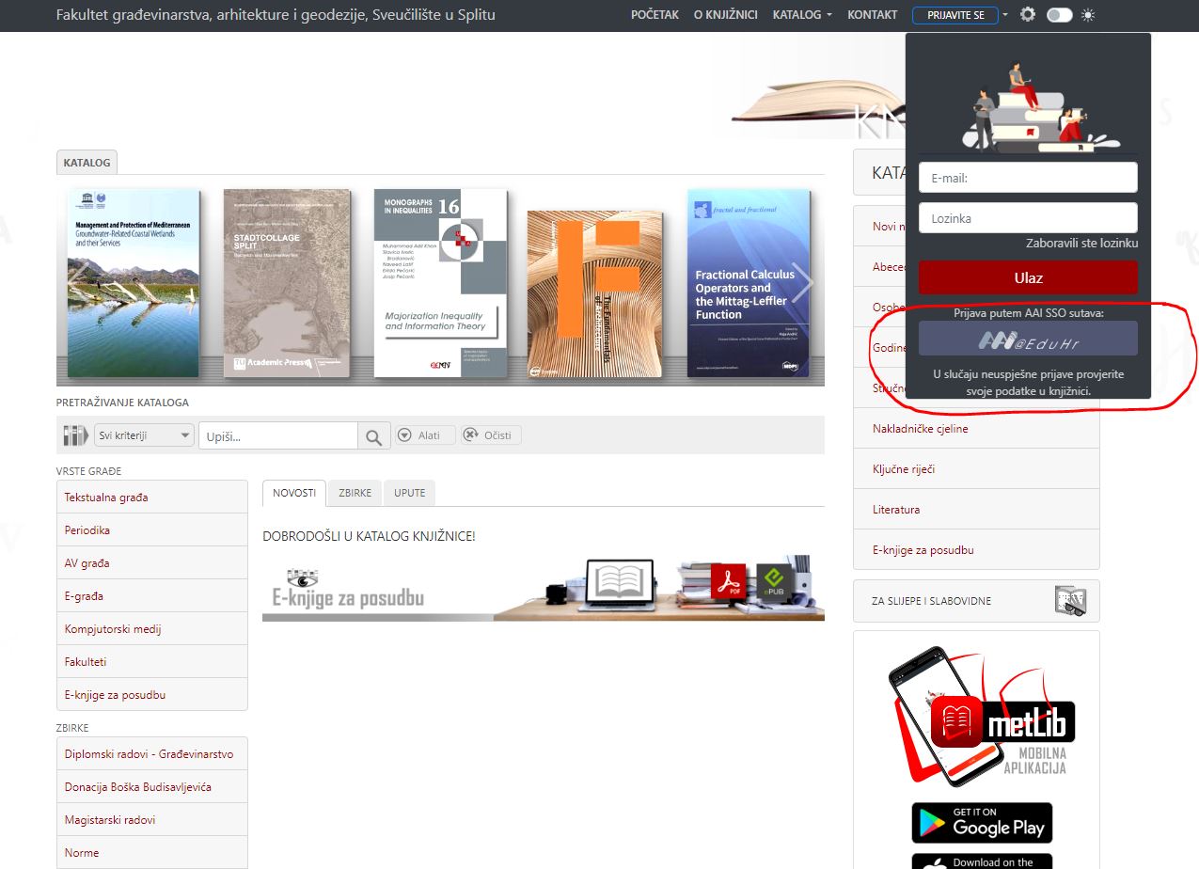
Task: Toggle the dark mode switch
Action: click(x=1060, y=15)
